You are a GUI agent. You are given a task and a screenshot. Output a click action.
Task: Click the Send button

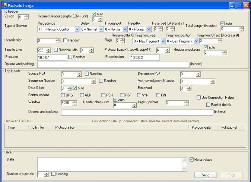click(x=205, y=175)
